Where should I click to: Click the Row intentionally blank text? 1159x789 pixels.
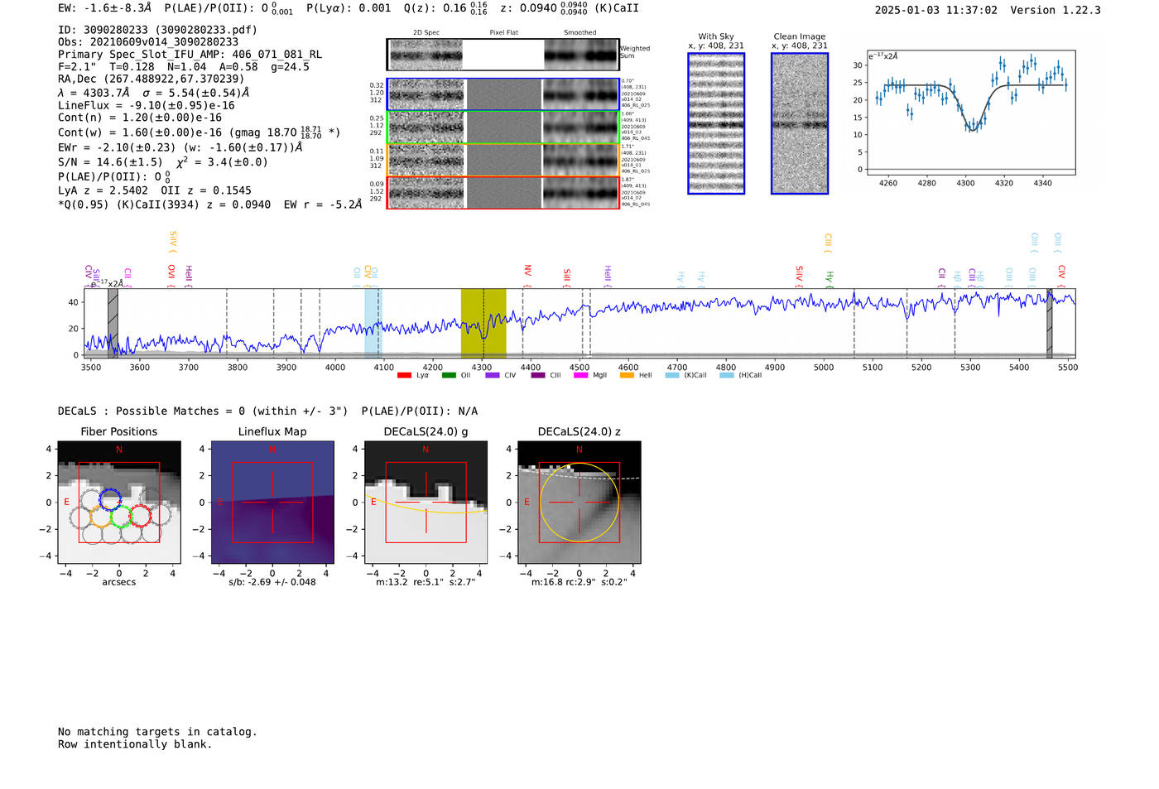(135, 744)
